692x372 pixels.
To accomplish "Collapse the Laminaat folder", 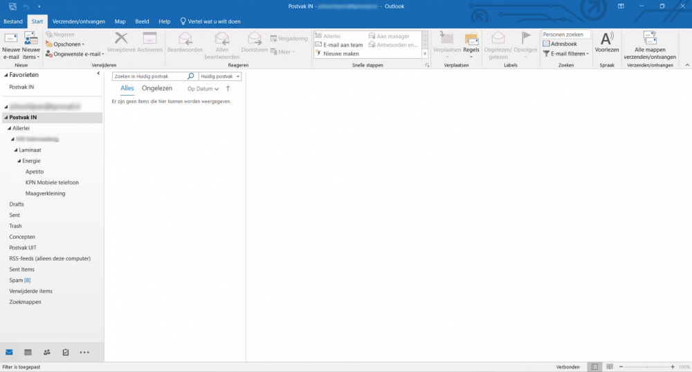I will [x=17, y=150].
